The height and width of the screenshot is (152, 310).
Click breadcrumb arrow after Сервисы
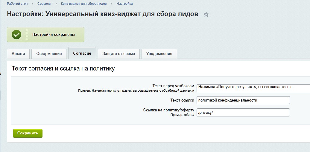click(x=56, y=4)
